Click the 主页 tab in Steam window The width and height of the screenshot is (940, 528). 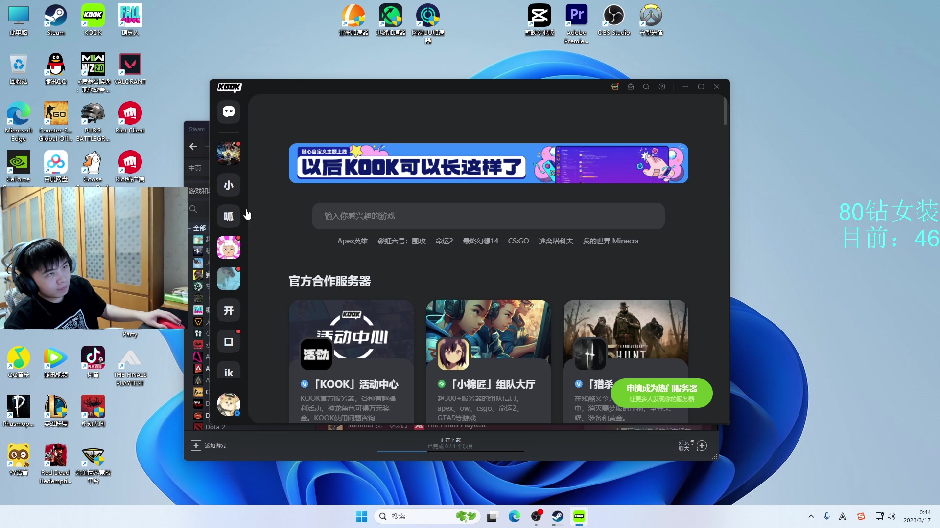[195, 168]
